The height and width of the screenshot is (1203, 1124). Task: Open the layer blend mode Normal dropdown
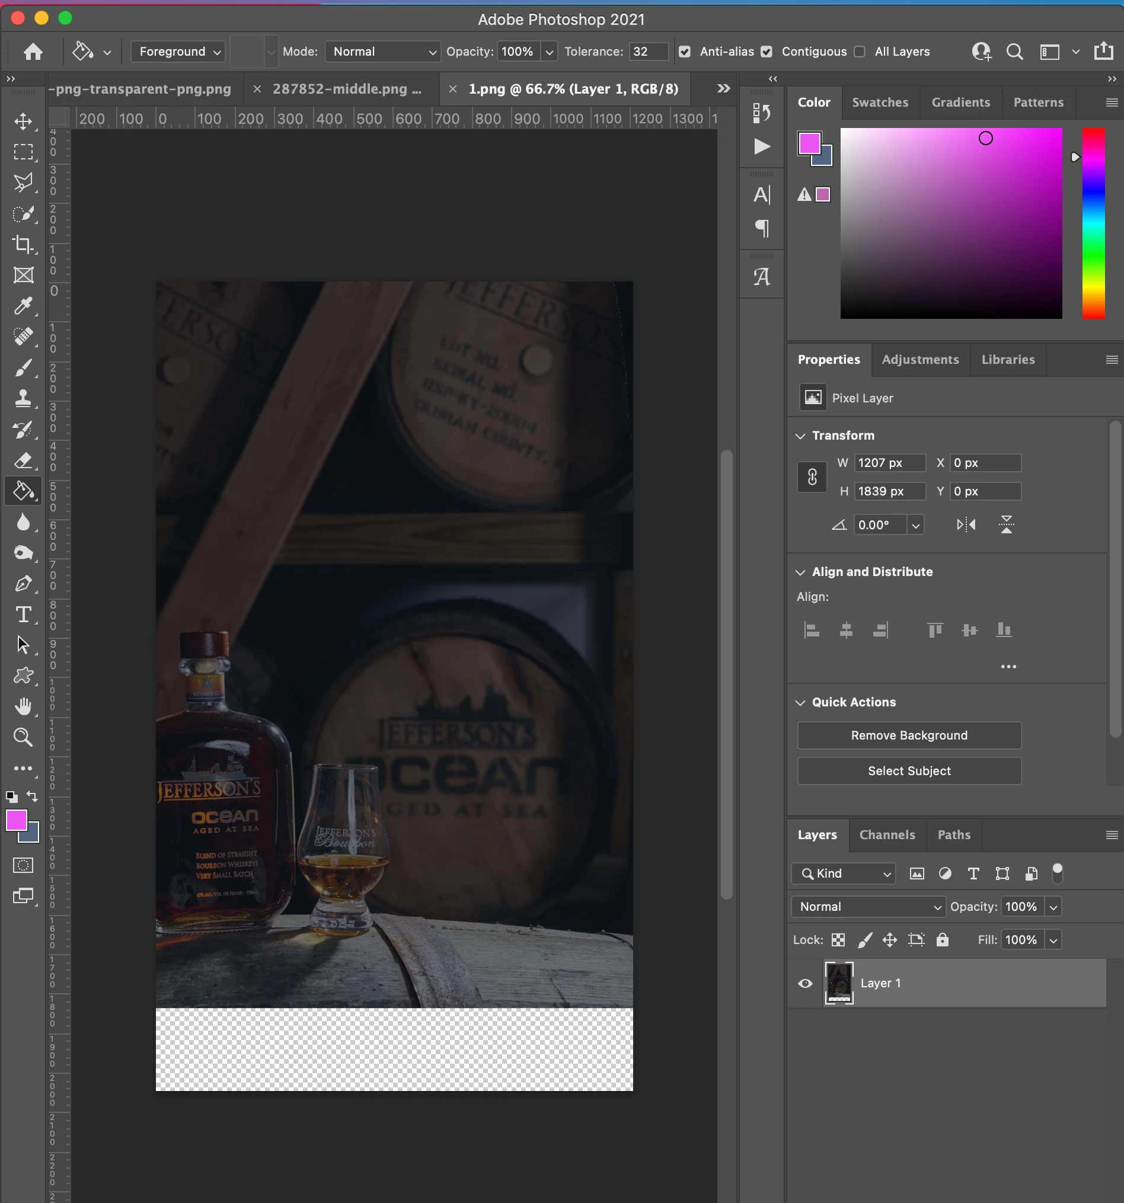tap(868, 907)
